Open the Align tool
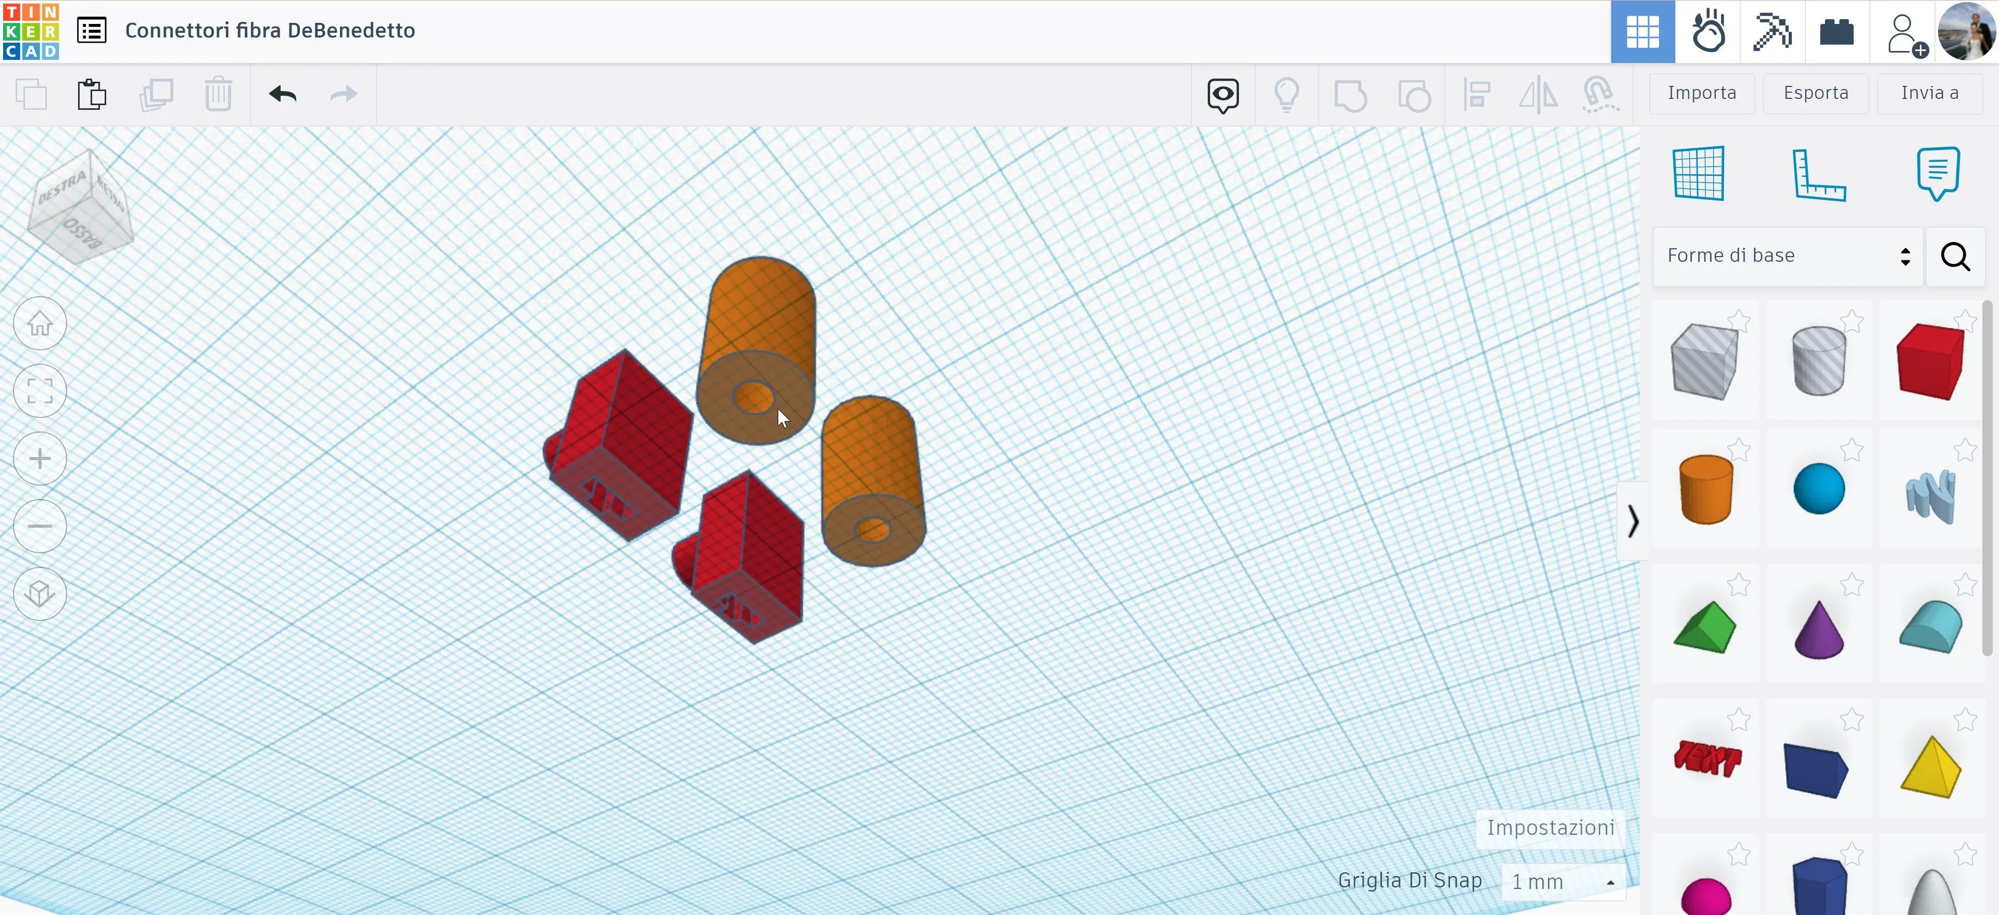This screenshot has width=1999, height=915. click(x=1476, y=94)
